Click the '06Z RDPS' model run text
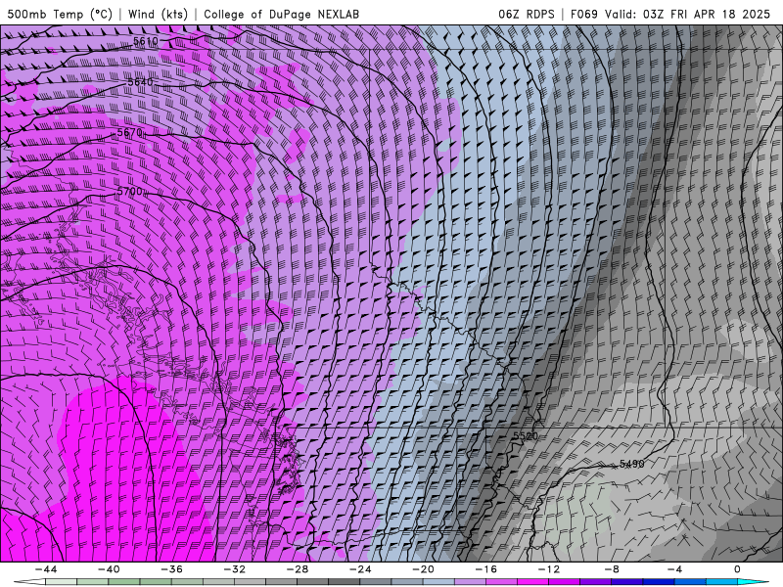 pos(527,14)
